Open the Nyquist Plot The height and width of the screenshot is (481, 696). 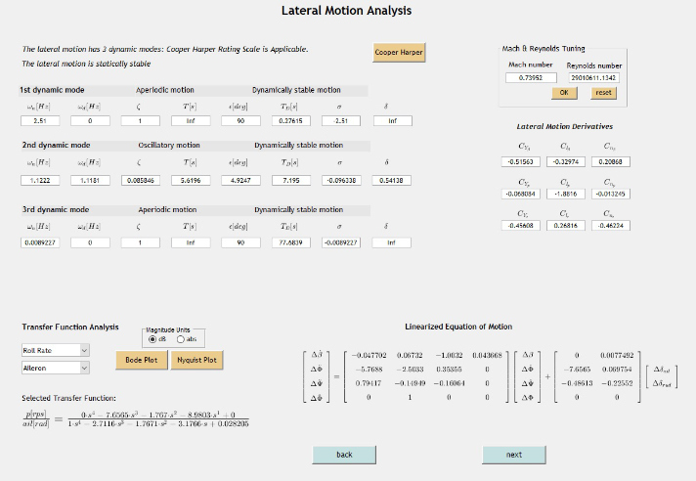(196, 360)
